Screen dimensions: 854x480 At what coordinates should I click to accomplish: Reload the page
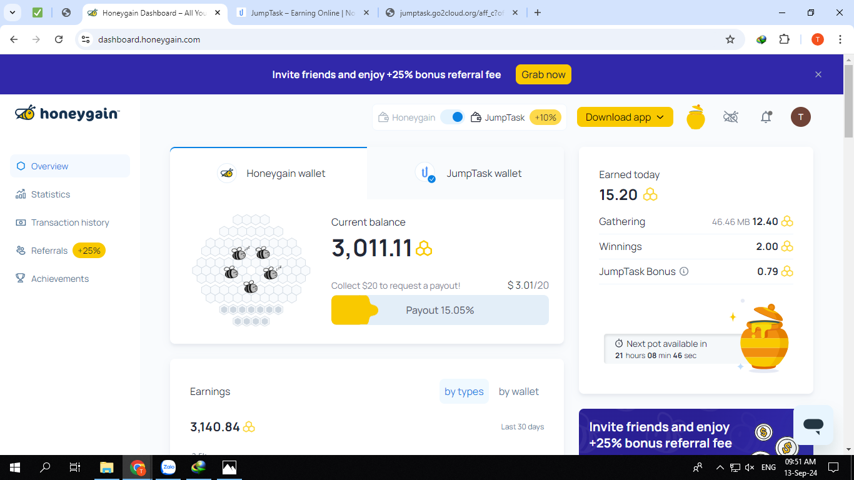click(x=59, y=39)
